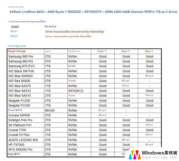
Task: Click Step ② "OF Lv.1" in ADATA LEGEND 800 row
Action: (x=126, y=140)
